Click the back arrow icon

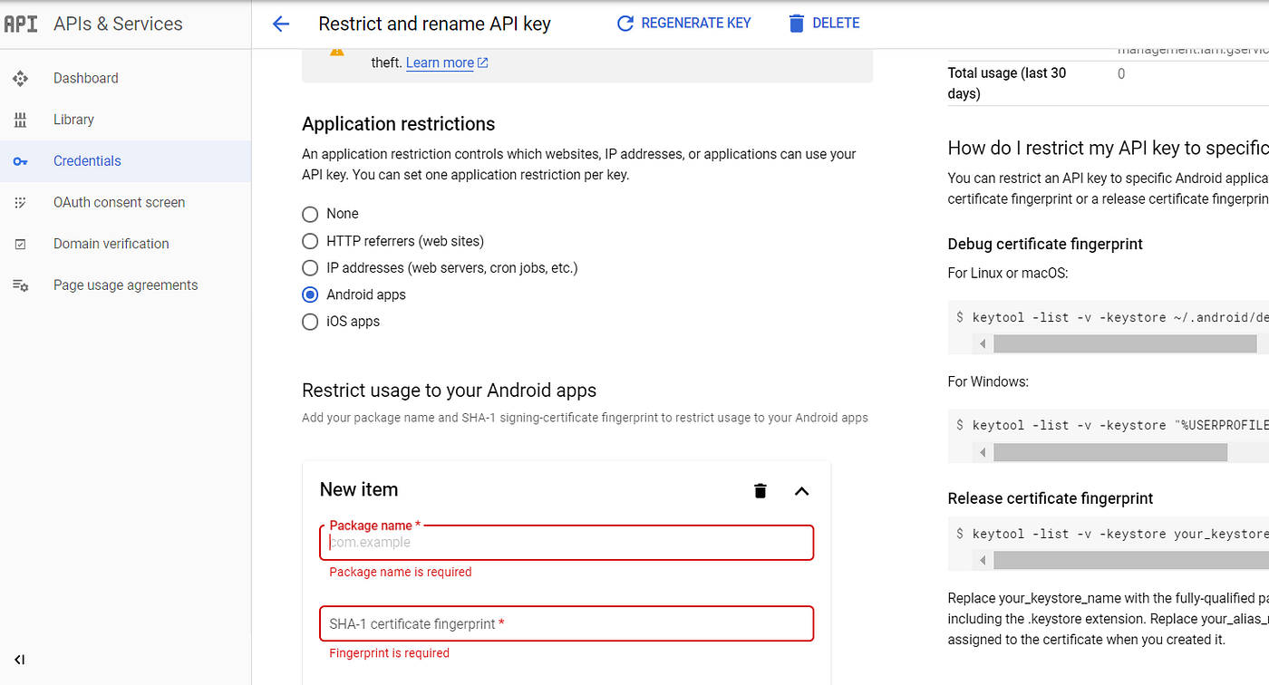(x=281, y=24)
